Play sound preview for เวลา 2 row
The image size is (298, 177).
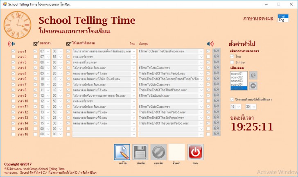216,56
